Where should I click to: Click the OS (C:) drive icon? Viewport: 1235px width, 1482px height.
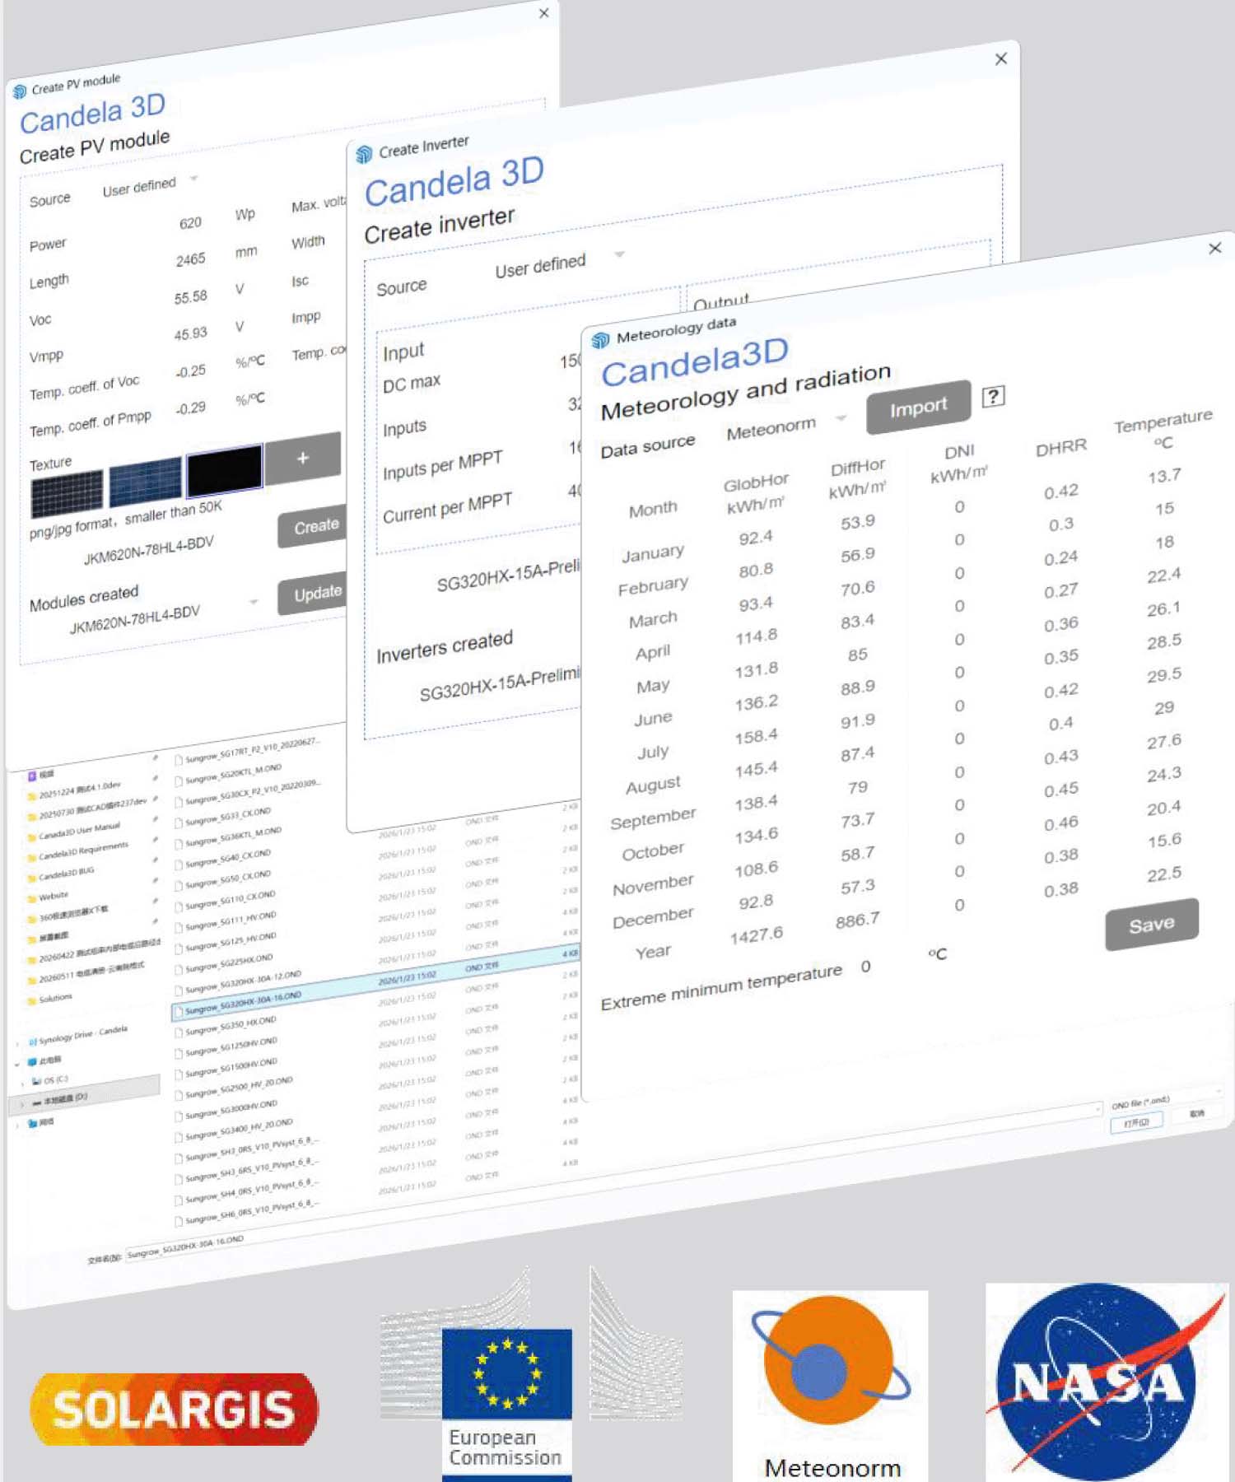[x=36, y=1081]
